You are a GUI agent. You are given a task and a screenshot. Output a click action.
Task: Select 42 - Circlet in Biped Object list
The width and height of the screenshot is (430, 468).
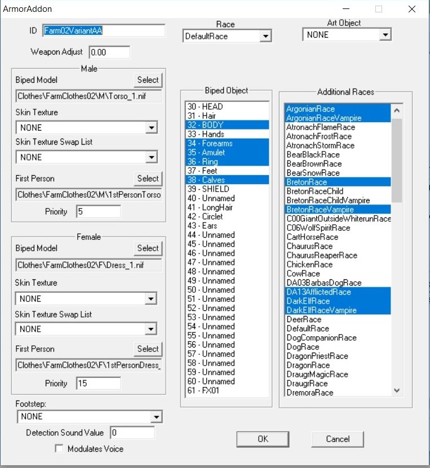coord(227,217)
